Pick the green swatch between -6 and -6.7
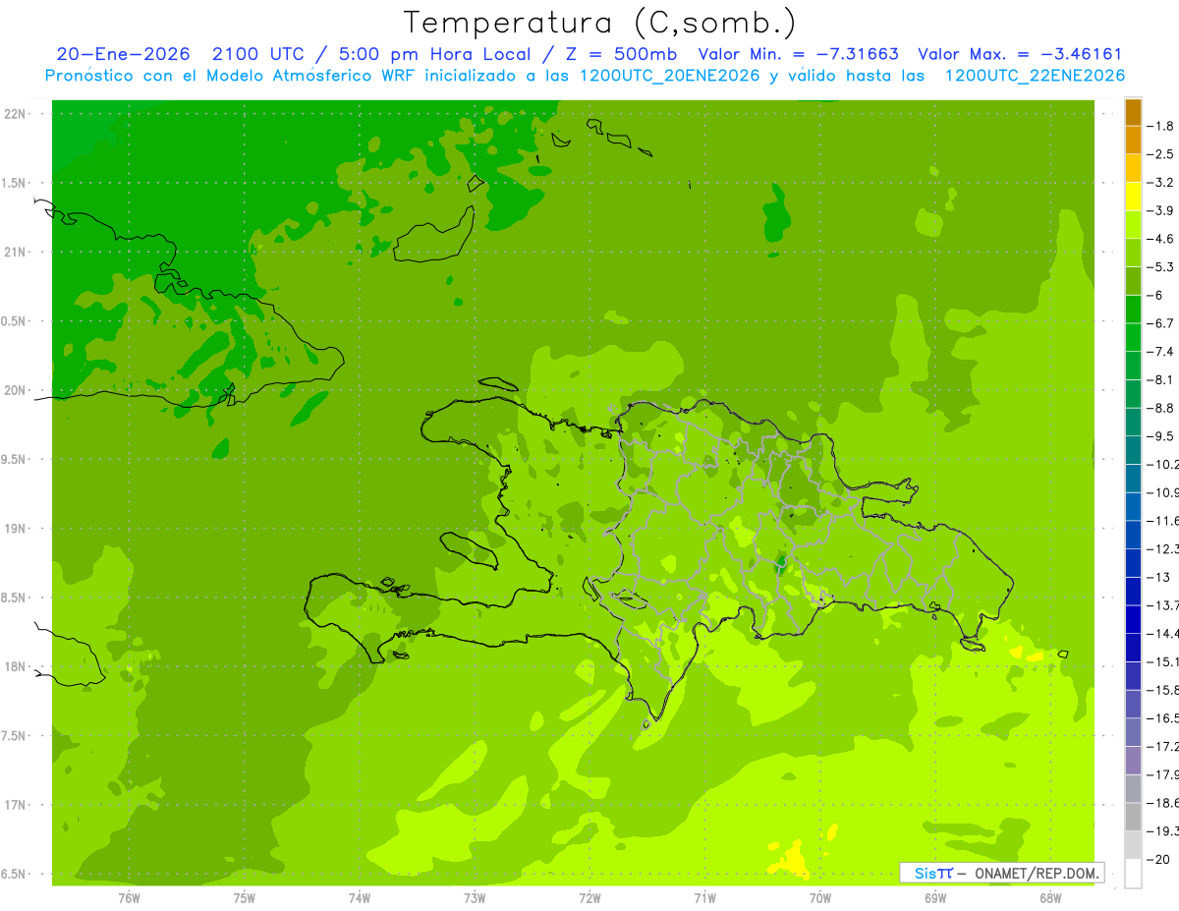The height and width of the screenshot is (911, 1179). 1133,310
